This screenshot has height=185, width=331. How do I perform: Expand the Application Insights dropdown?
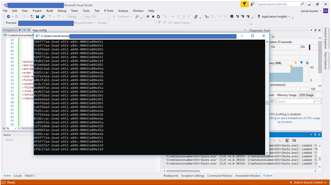coord(289,17)
